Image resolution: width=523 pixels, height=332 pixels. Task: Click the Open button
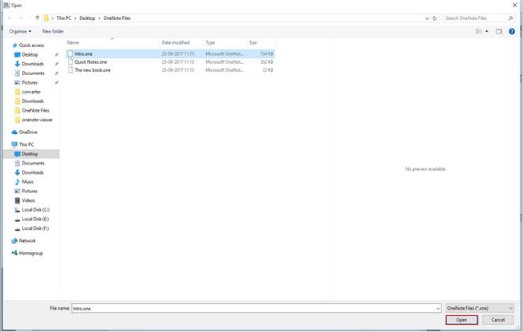click(462, 320)
